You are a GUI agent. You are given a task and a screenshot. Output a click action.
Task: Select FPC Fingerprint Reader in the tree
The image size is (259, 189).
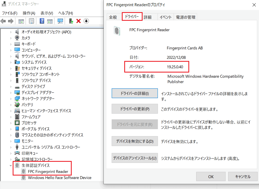[x=48, y=172]
